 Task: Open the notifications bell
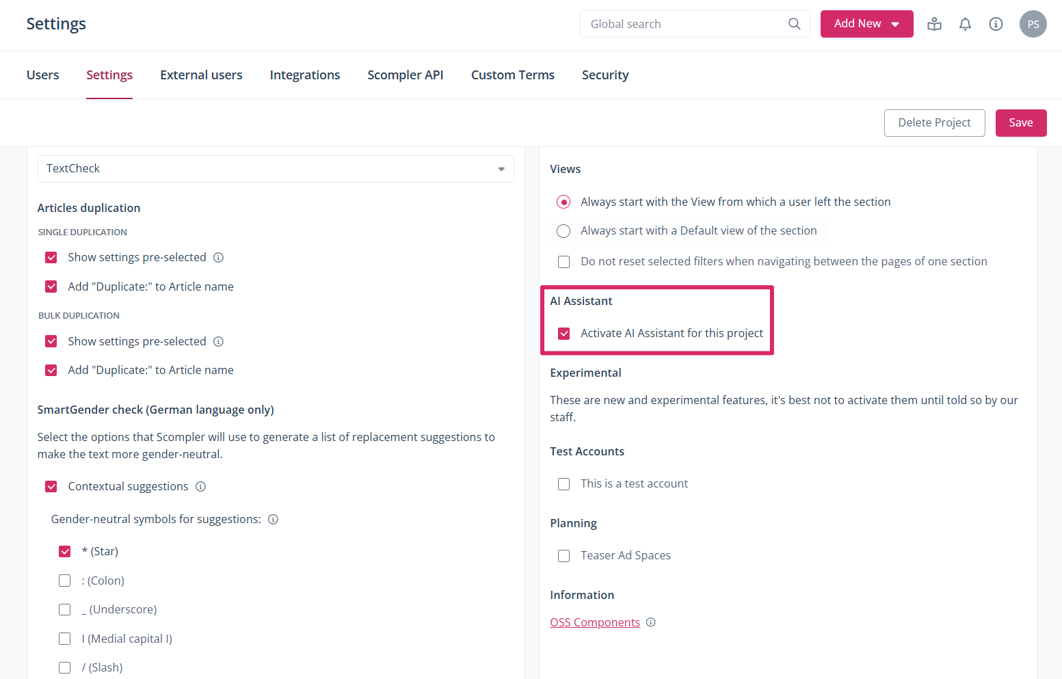(x=965, y=24)
